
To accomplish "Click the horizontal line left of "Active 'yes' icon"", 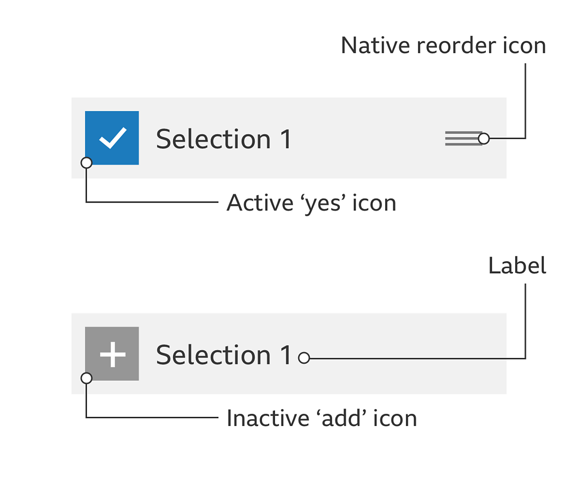I will coord(154,202).
